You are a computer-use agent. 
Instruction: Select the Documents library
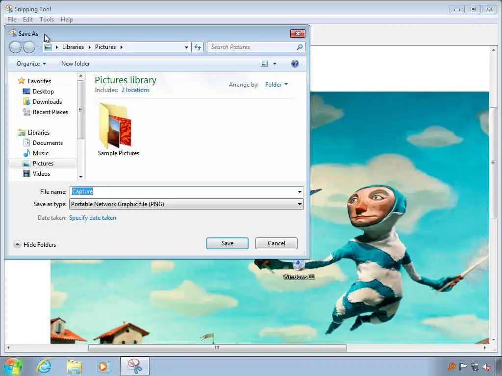[48, 143]
